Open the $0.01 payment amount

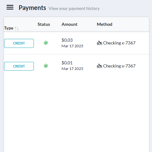coord(67,63)
